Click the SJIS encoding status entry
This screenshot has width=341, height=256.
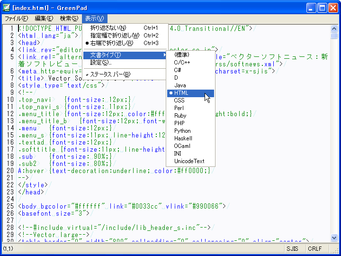click(x=292, y=249)
